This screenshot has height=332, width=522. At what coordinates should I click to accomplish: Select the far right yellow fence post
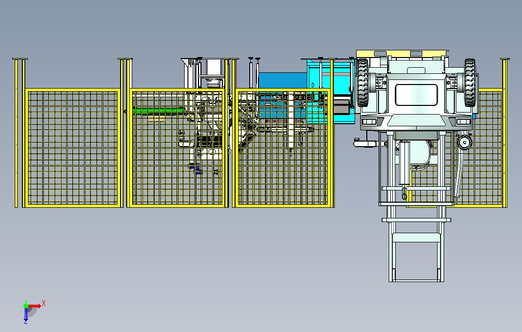tap(505, 133)
